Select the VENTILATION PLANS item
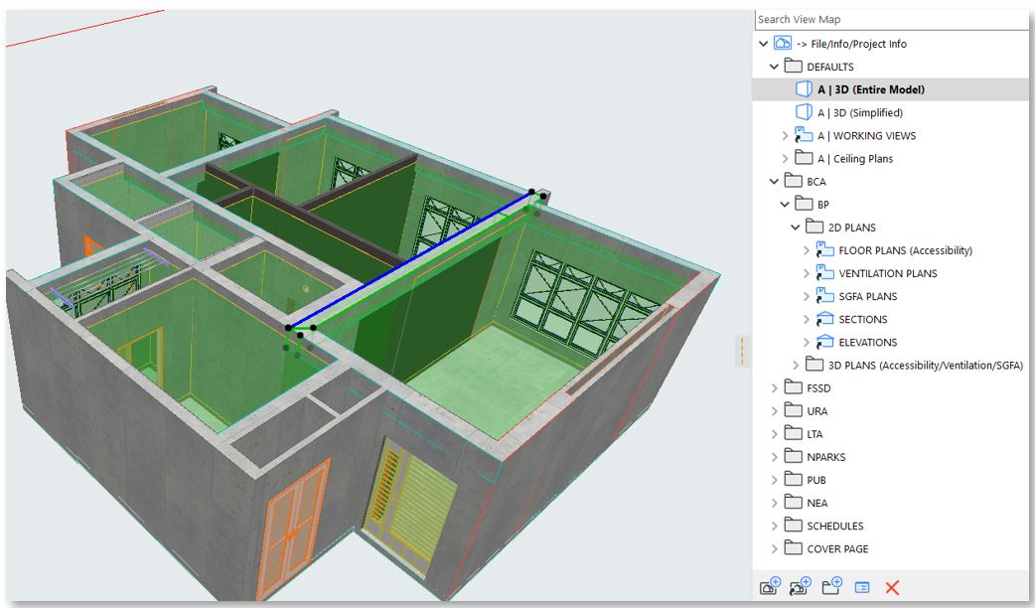This screenshot has width=1035, height=608. (887, 273)
